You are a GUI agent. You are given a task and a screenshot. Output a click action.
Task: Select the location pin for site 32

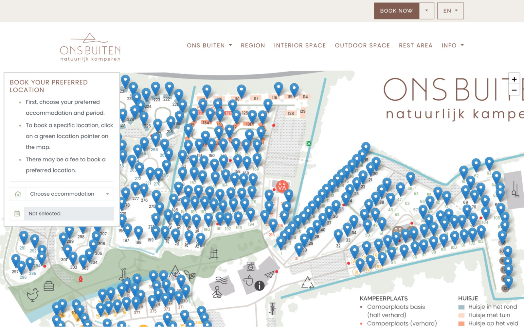(x=338, y=235)
